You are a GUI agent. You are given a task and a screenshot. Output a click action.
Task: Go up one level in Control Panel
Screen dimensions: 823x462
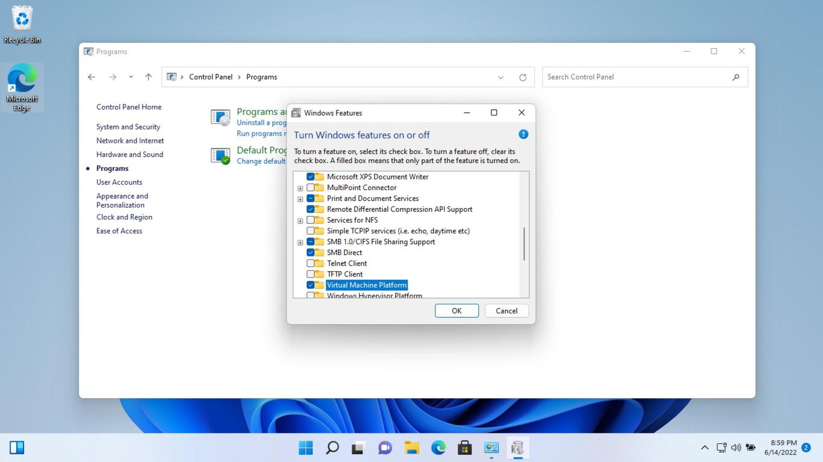pos(148,77)
